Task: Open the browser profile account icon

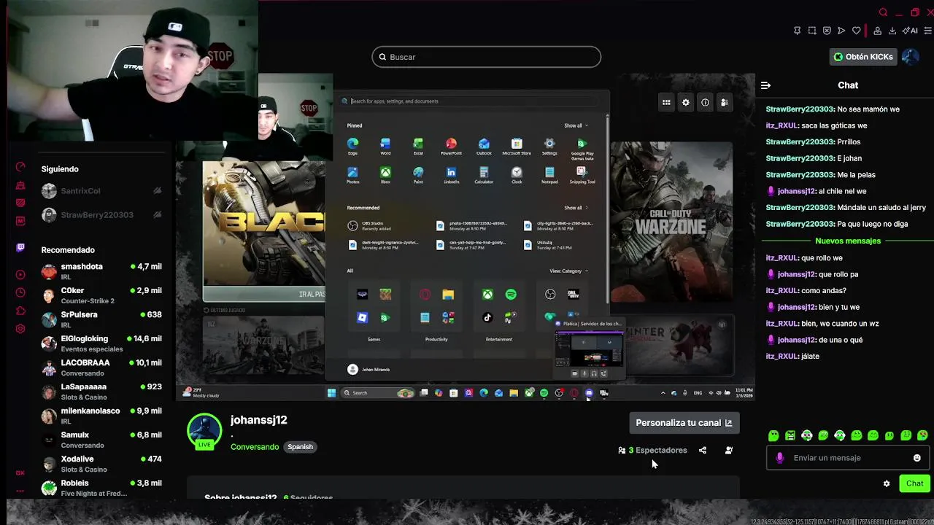Action: point(878,31)
